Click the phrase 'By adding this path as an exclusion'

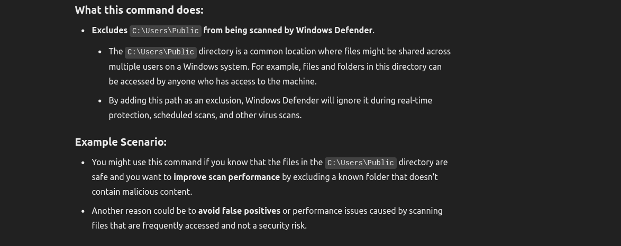point(176,100)
